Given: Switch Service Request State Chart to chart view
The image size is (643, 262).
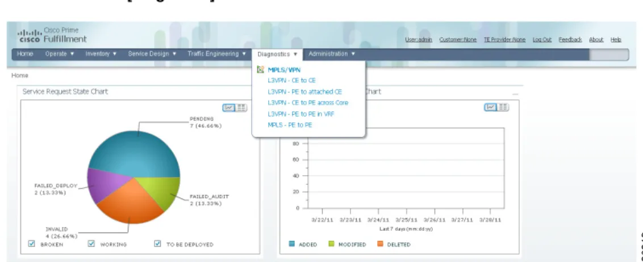Looking at the screenshot, I should [x=229, y=108].
